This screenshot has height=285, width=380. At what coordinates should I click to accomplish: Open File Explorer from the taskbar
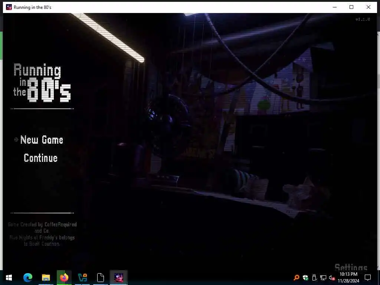46,278
